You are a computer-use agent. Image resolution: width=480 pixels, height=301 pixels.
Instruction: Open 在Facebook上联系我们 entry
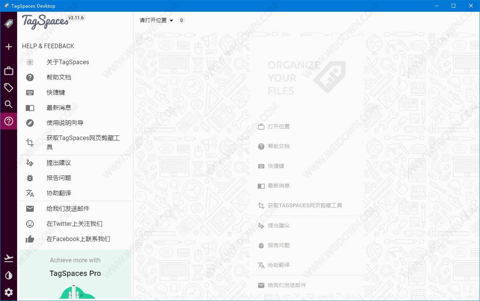coord(75,239)
